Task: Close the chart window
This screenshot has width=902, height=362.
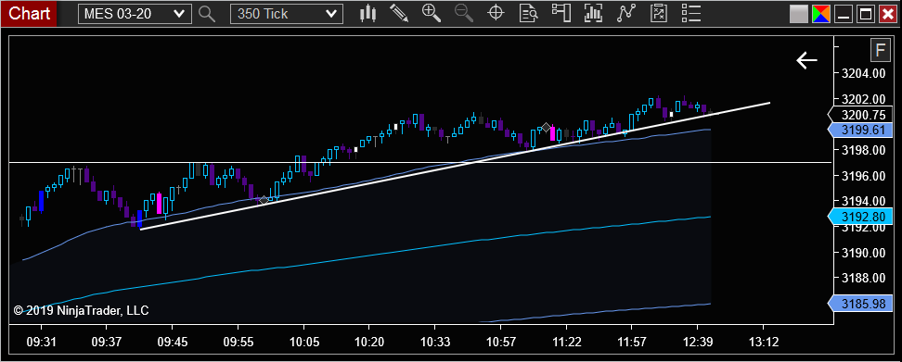Action: coord(888,14)
